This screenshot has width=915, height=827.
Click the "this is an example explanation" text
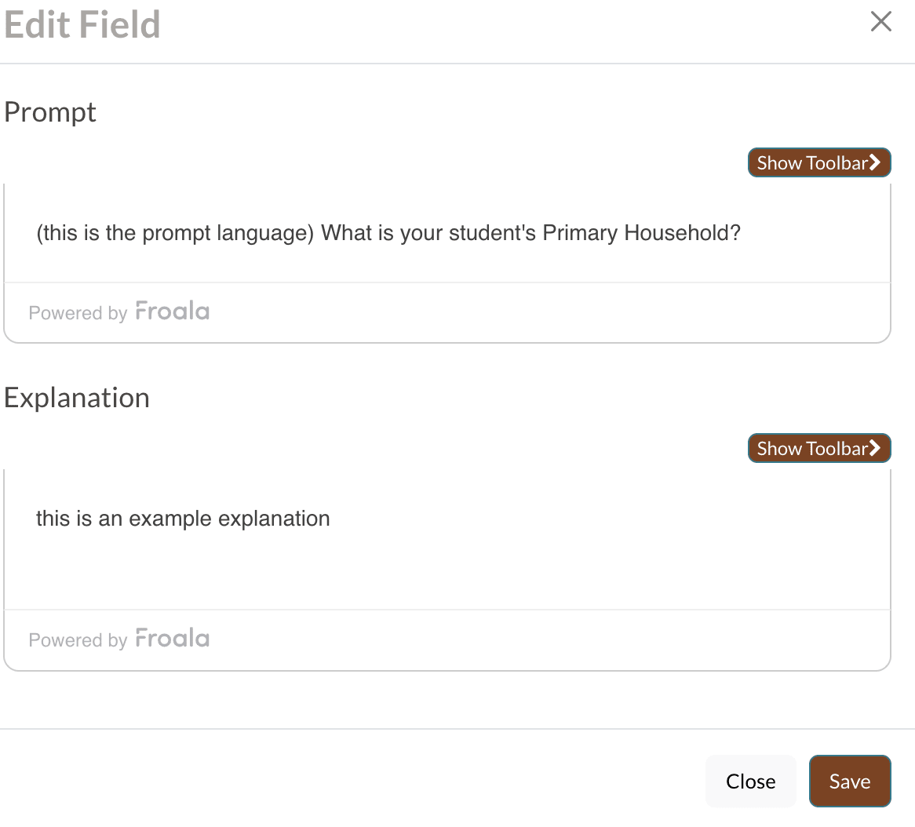click(x=183, y=519)
